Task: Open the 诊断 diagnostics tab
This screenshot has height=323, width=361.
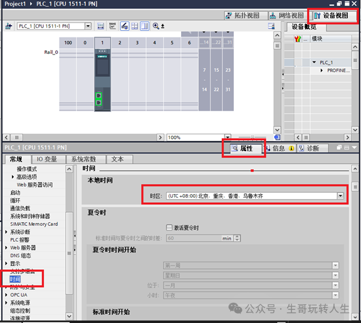Action: (x=313, y=148)
